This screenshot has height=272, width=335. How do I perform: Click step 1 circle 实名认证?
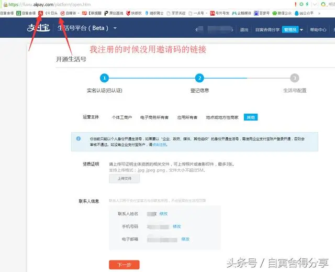105,78
